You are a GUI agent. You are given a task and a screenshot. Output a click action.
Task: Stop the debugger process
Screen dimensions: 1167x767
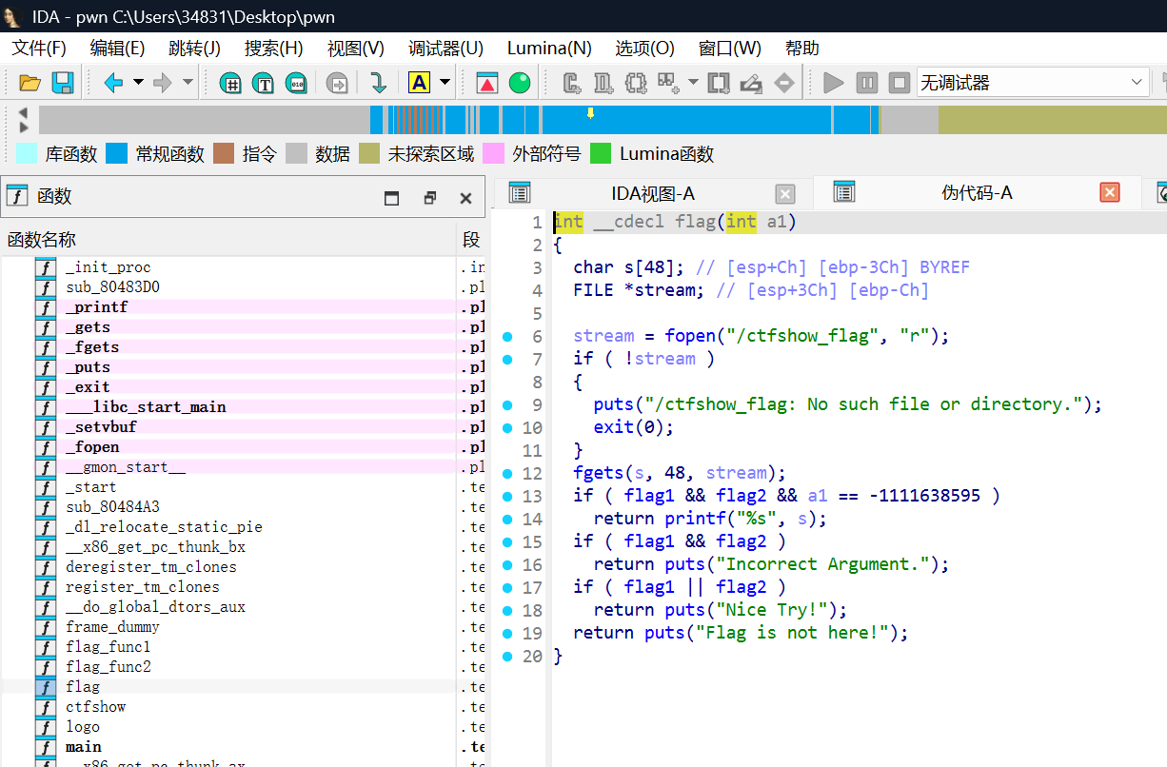pos(899,83)
